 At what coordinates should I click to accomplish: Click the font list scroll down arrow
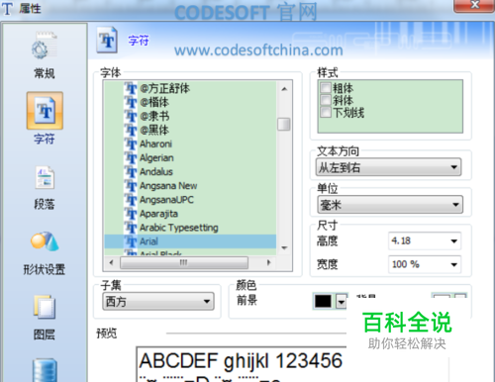tap(284, 247)
